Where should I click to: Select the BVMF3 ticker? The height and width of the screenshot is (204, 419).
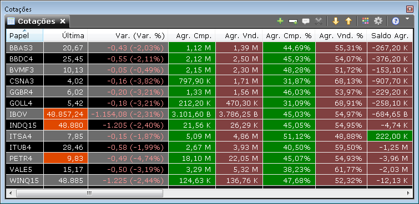[x=22, y=70]
